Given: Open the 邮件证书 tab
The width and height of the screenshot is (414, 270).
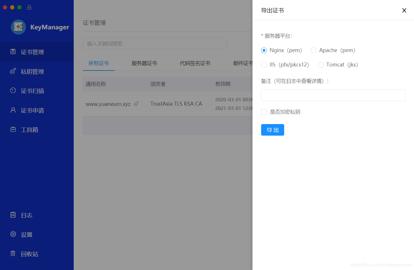Looking at the screenshot, I should point(243,63).
